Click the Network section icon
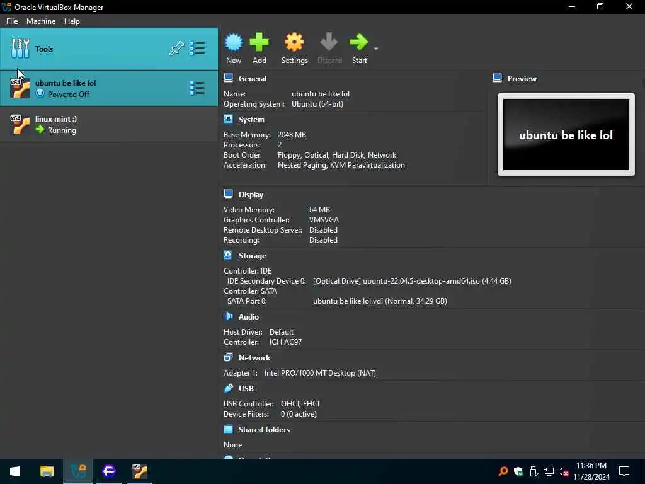This screenshot has width=645, height=484. pos(228,357)
